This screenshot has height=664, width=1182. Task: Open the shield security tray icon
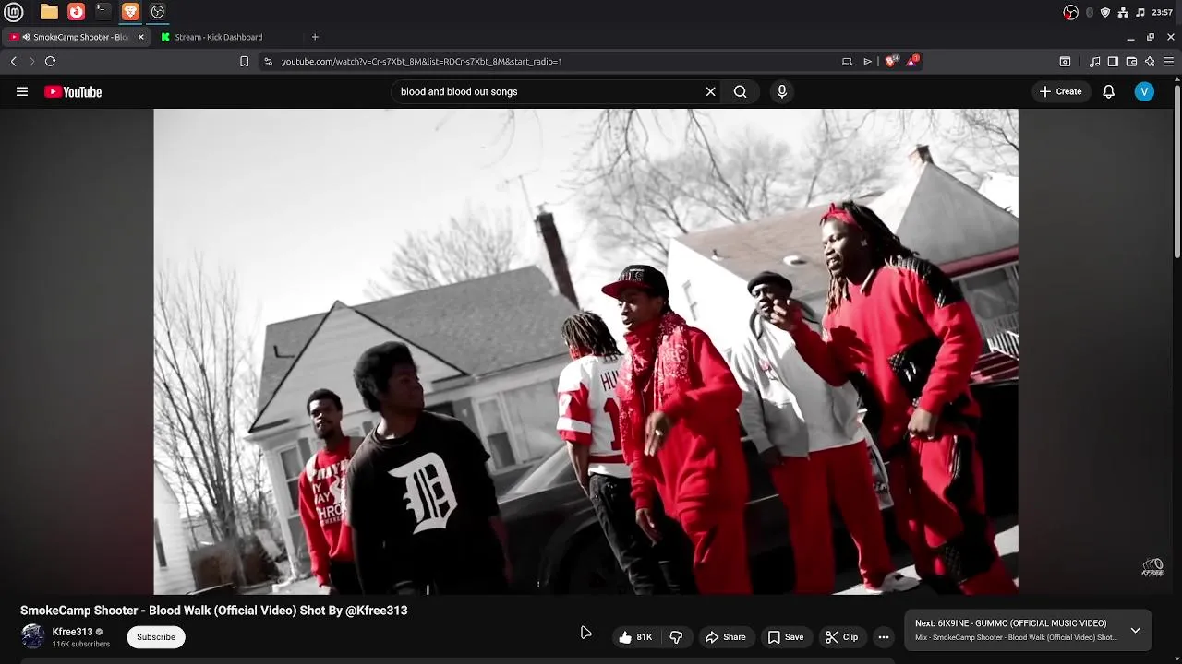[1105, 12]
